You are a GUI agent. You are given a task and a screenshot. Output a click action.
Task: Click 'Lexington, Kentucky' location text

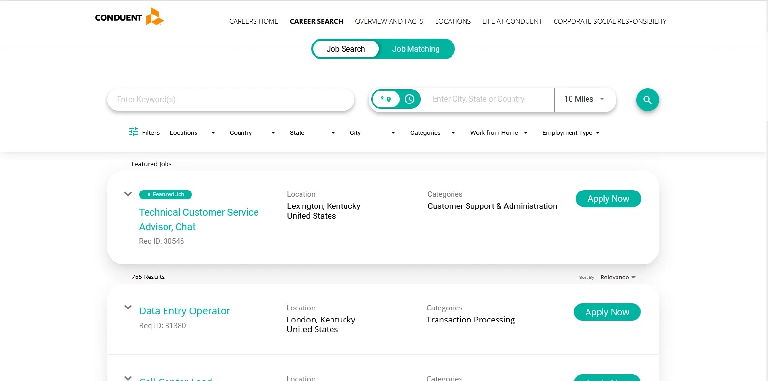324,206
